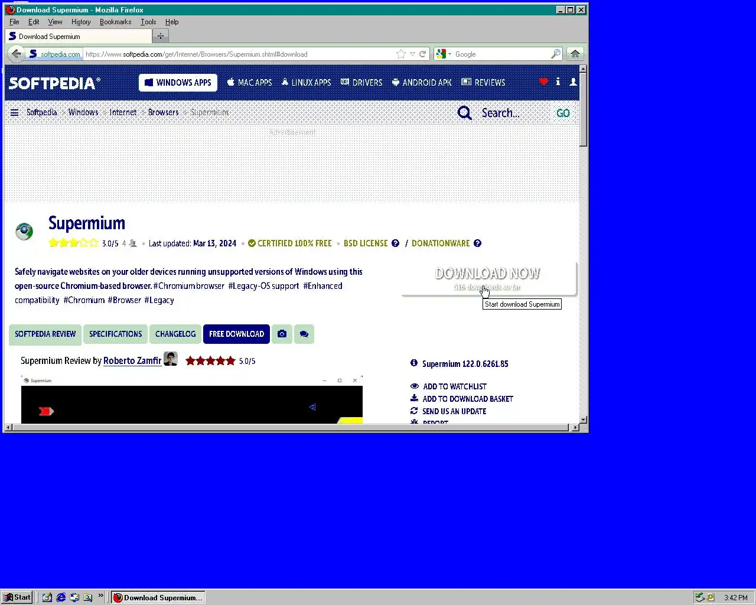
Task: Open the File menu
Action: pos(14,22)
